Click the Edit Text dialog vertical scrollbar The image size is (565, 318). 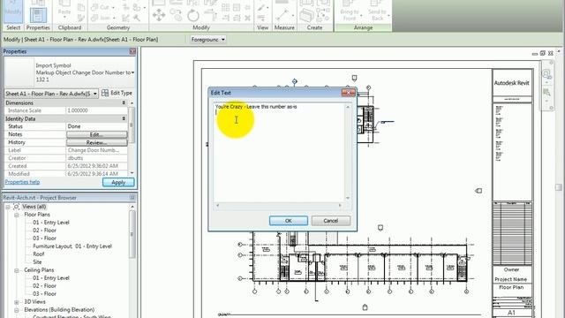click(348, 153)
